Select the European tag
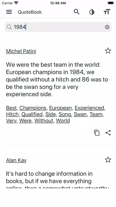116x207 pixels. coord(60,108)
